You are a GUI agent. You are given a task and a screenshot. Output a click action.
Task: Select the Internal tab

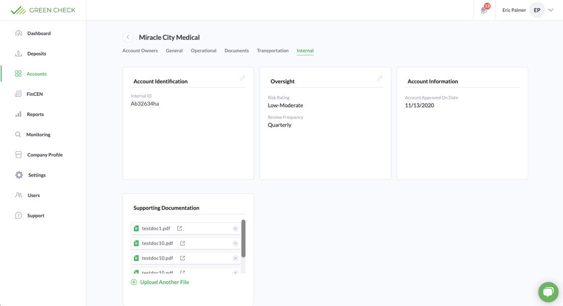(305, 51)
